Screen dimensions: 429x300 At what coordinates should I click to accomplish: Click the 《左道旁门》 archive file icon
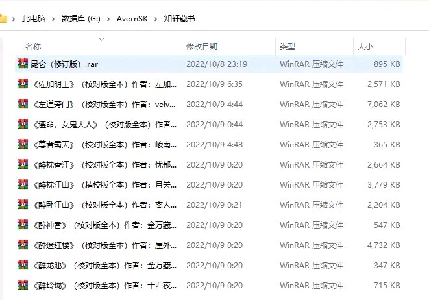tap(23, 105)
